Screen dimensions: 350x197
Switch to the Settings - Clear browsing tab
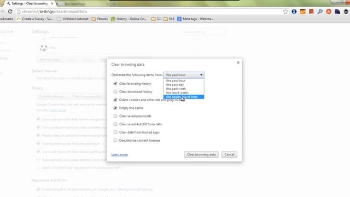(30, 4)
